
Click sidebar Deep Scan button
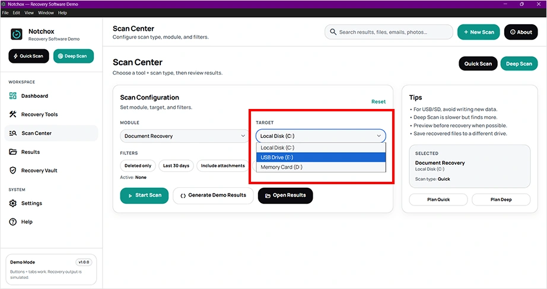[73, 56]
